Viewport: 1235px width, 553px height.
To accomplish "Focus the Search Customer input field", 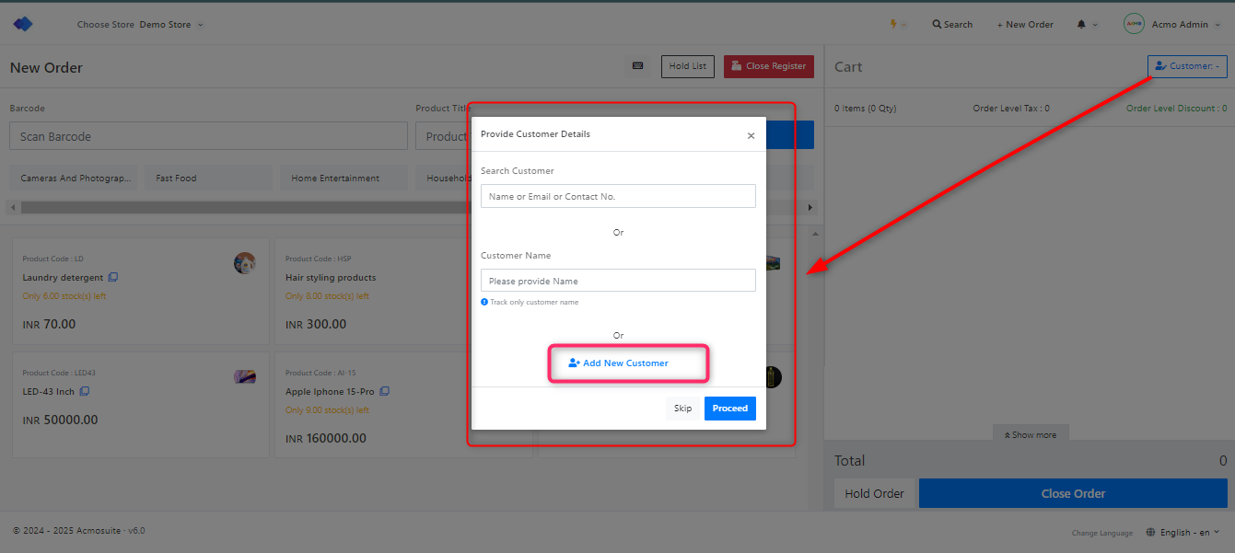I will (618, 196).
